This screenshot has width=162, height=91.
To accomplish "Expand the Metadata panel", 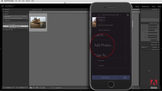I will (159, 47).
